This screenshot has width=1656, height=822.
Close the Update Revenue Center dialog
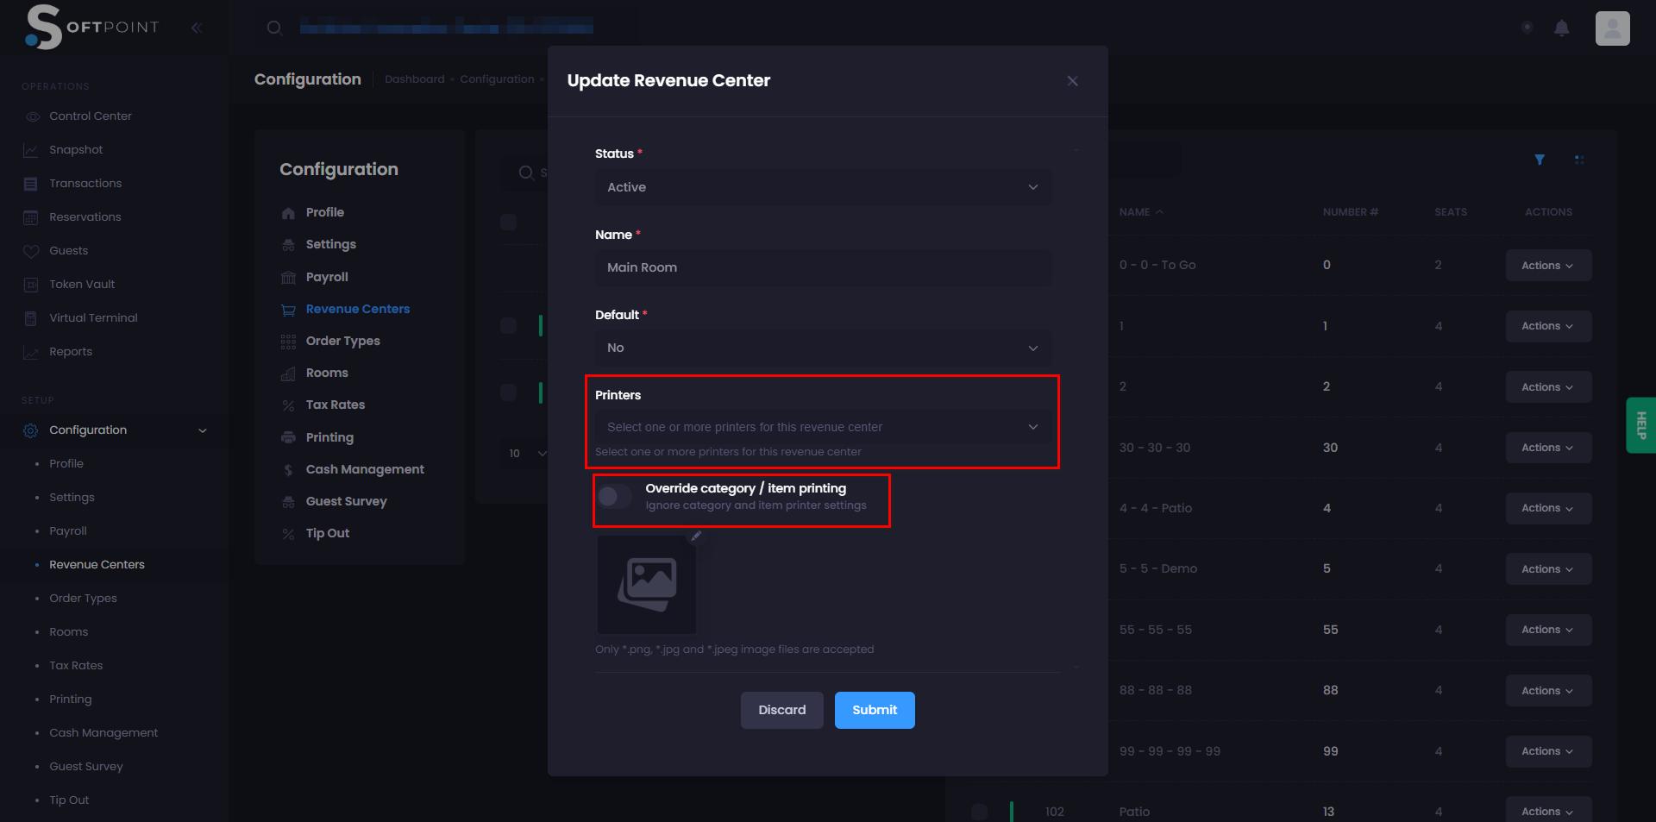coord(1072,81)
